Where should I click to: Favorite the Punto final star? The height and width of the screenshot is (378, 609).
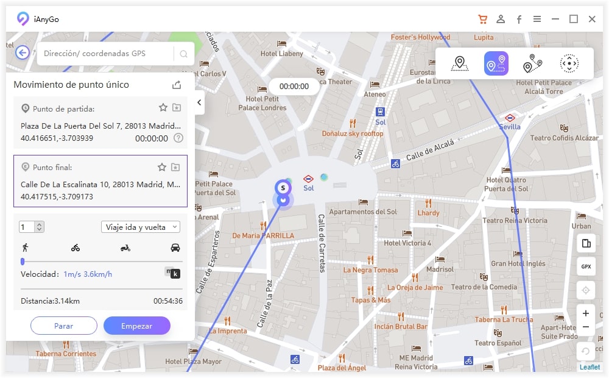click(162, 167)
